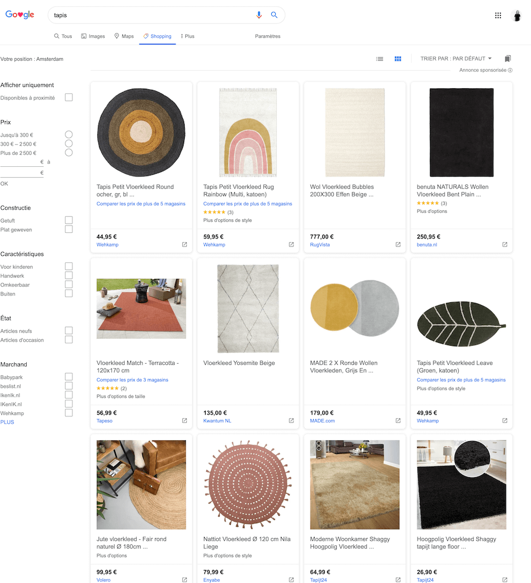531x583 pixels.
Task: Switch to grid view layout
Action: 398,59
